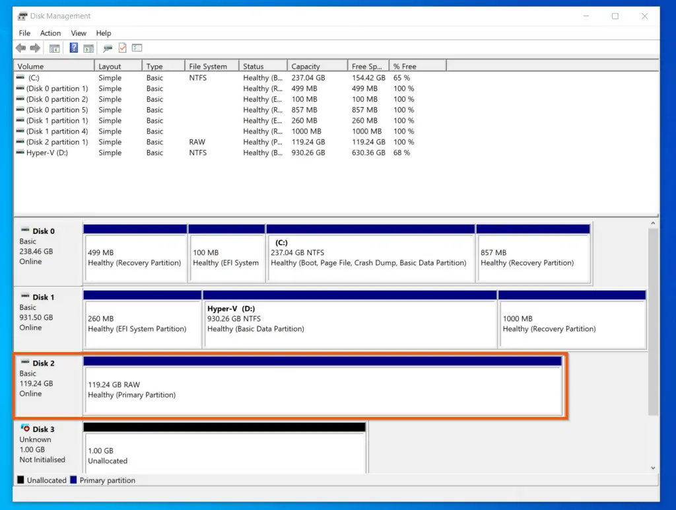Sort by the Free Space column header
The image size is (676, 510).
[x=368, y=66]
